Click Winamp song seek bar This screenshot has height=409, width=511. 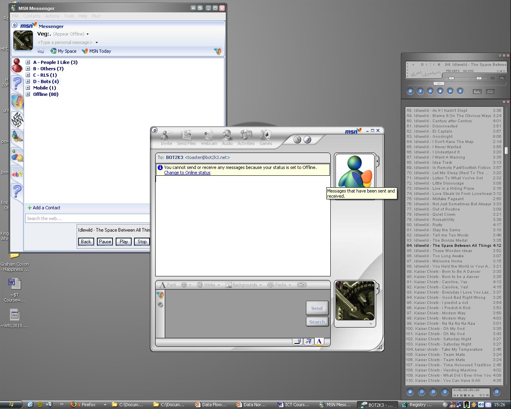pos(456,83)
